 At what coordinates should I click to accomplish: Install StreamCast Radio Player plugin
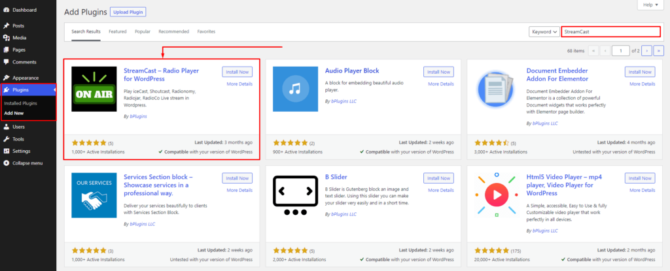[x=237, y=72]
